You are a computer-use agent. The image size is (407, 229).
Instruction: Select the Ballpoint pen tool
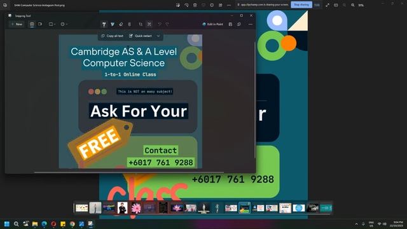(x=104, y=24)
